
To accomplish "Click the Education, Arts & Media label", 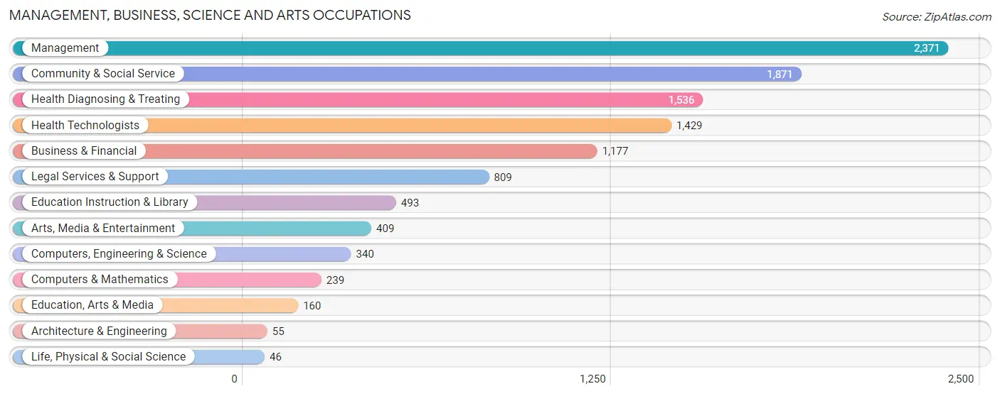I will [92, 305].
